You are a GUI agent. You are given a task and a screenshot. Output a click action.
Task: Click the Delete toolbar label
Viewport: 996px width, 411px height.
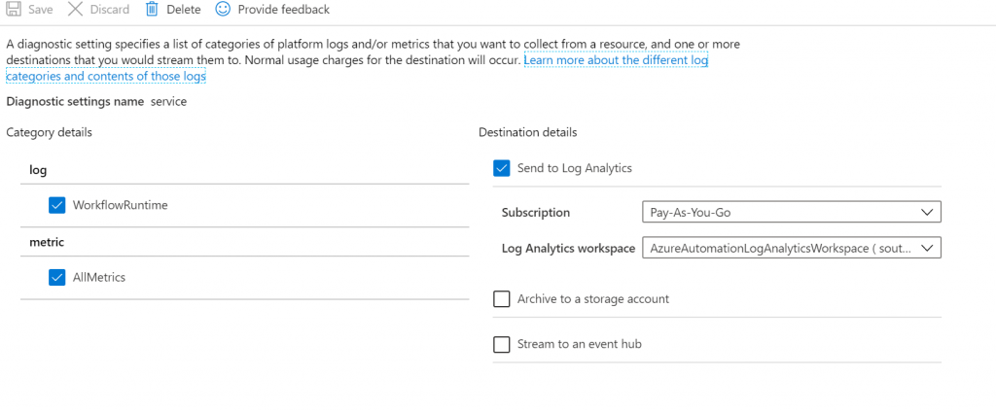pos(184,10)
